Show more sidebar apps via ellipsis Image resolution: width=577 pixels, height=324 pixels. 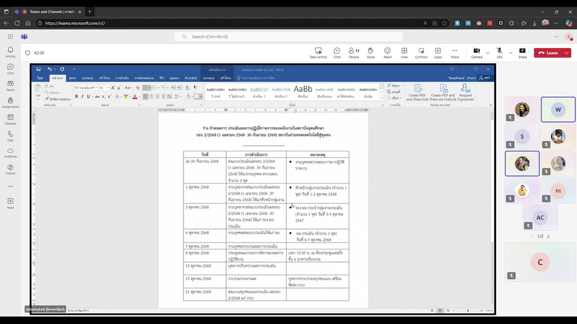click(10, 186)
